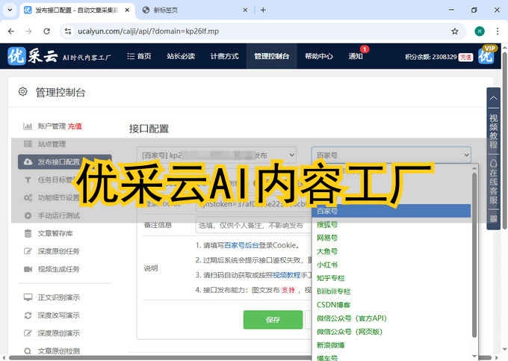
Task: Click the edit icon beside 深度原创任务
Action: click(x=28, y=251)
